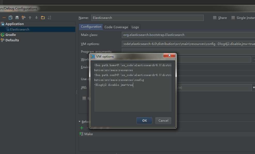Remove configuration with the minus icon

pos(4,18)
